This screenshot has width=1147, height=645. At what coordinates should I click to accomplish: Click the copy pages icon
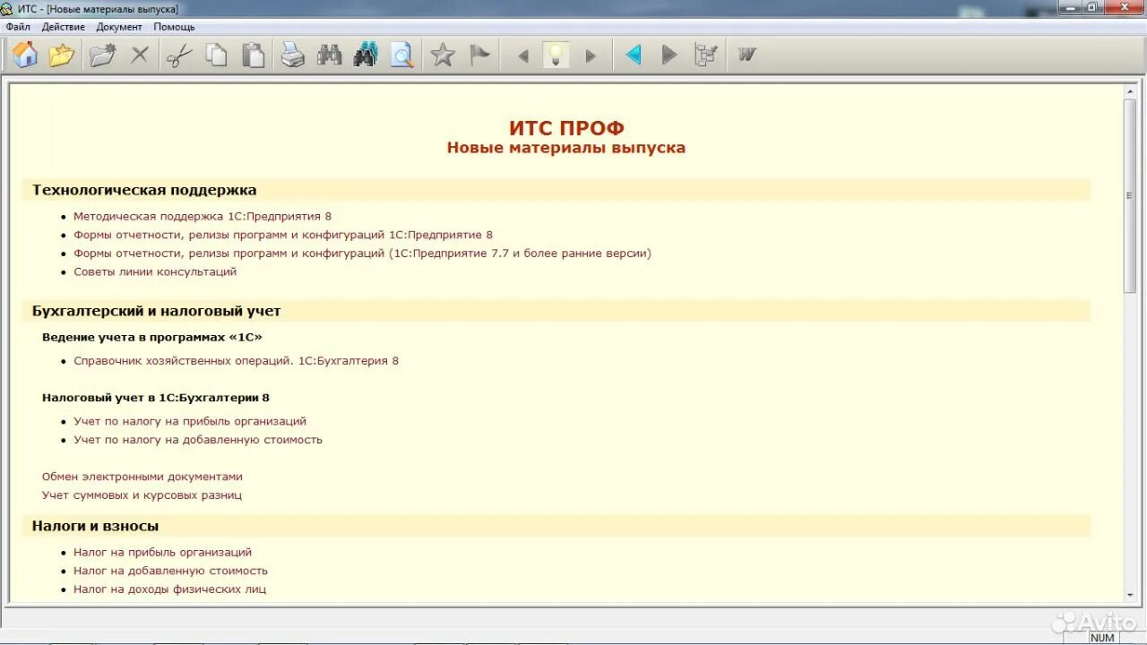pos(216,56)
